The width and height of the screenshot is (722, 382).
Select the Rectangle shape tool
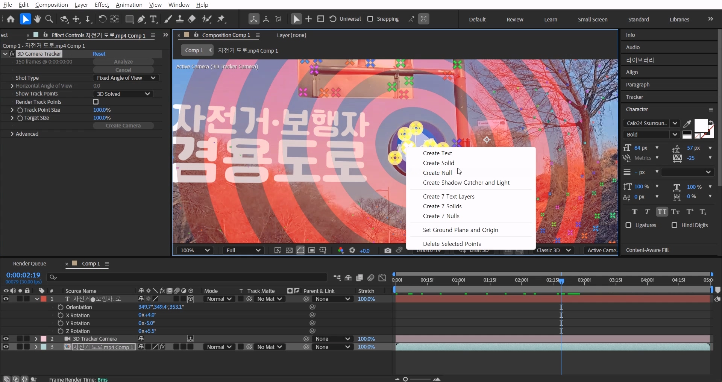tap(129, 19)
